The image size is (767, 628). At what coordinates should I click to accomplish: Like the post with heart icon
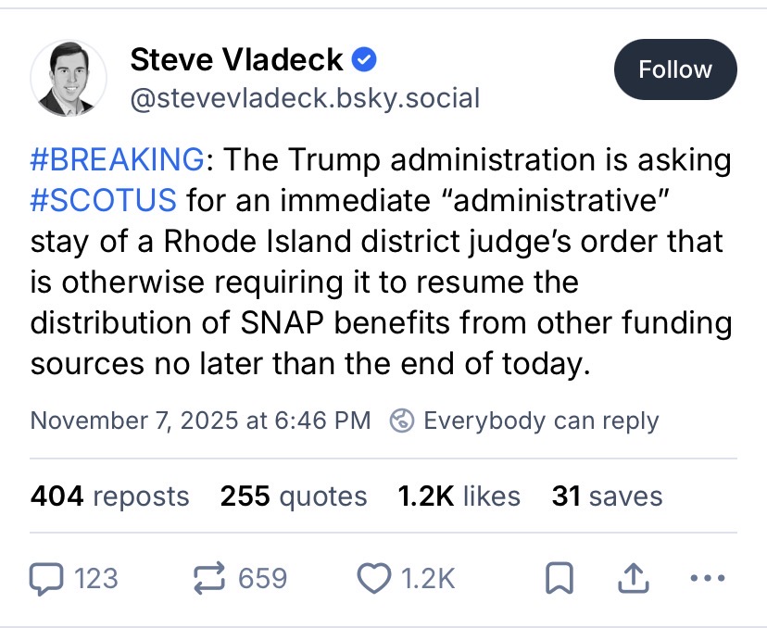372,579
